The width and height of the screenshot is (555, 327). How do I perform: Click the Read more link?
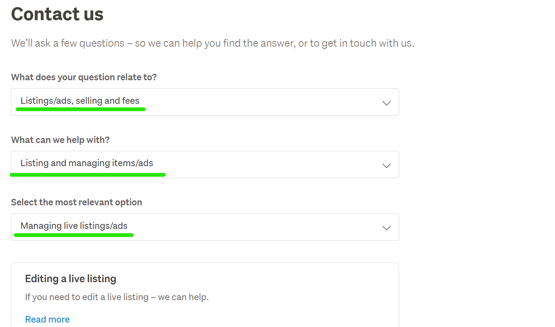click(47, 320)
